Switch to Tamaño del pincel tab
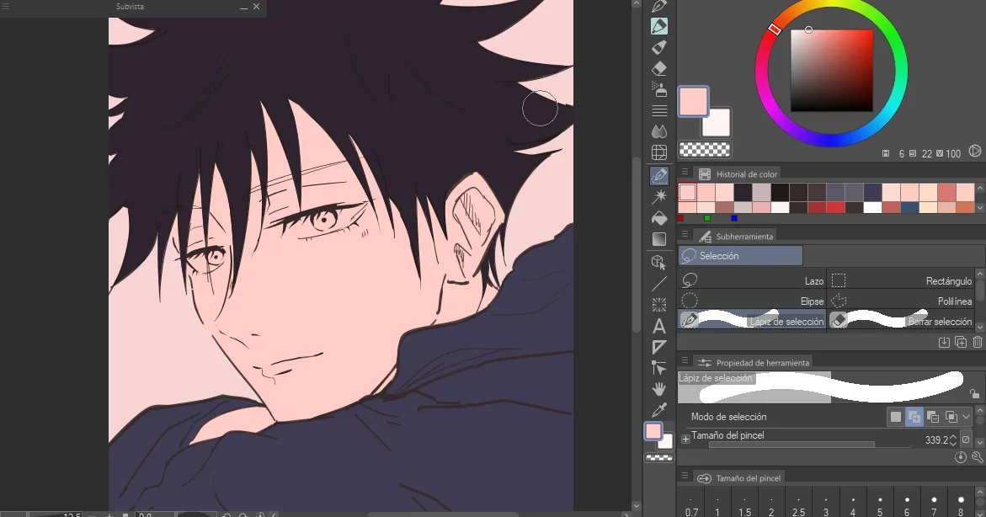The image size is (986, 517). click(739, 478)
